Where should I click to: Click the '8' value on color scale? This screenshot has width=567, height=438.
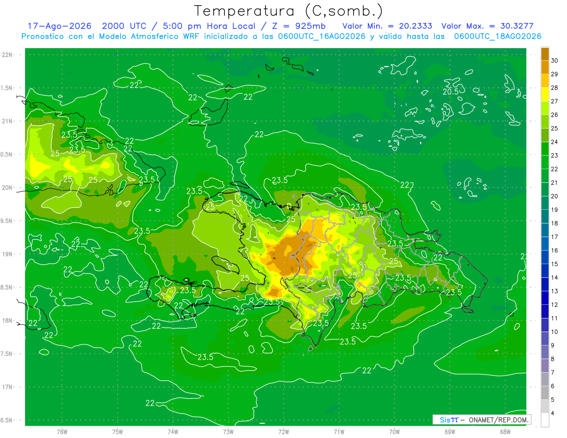click(552, 359)
